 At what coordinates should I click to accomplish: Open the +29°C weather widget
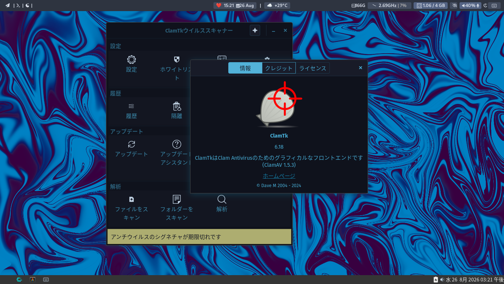[278, 5]
